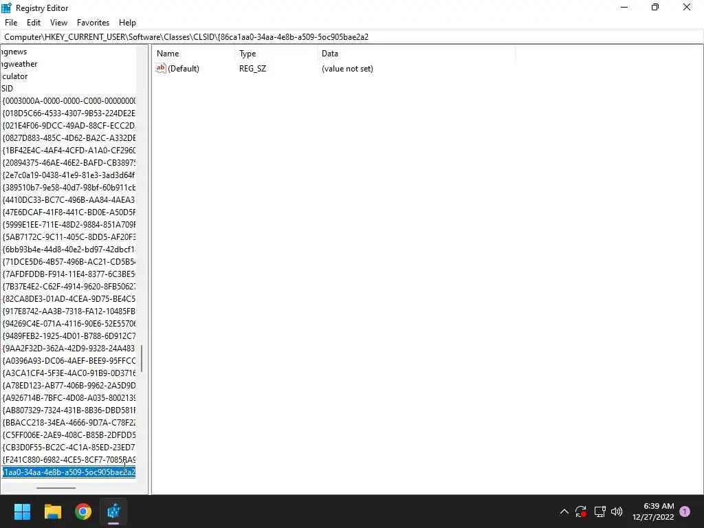Select the {9AA2F32D-362A-42D9-9328 key
This screenshot has height=528, width=704.
click(x=69, y=349)
